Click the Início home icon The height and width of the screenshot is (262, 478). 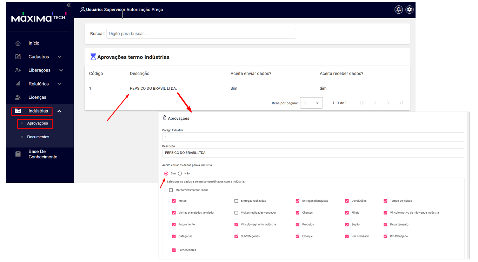click(18, 43)
